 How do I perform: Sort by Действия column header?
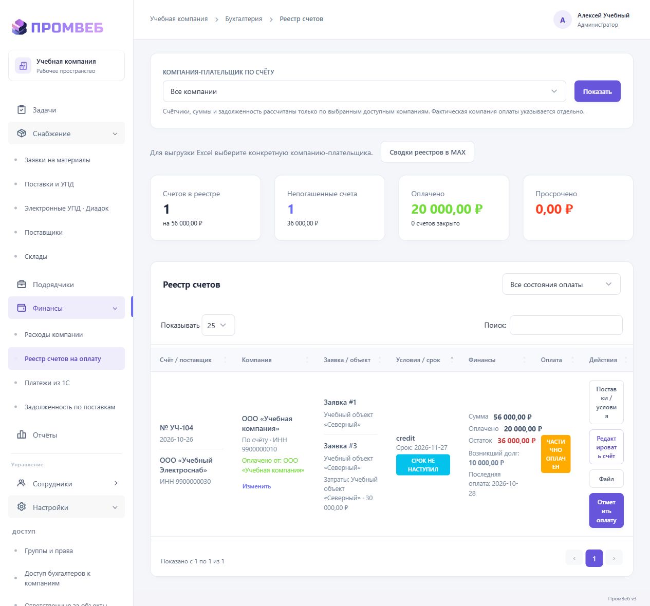pos(606,360)
